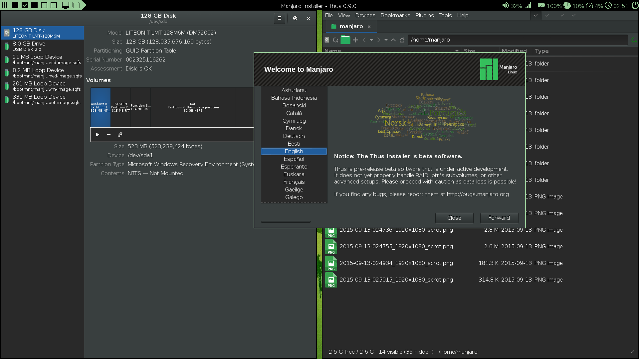Open the Devices menu in file manager

365,15
